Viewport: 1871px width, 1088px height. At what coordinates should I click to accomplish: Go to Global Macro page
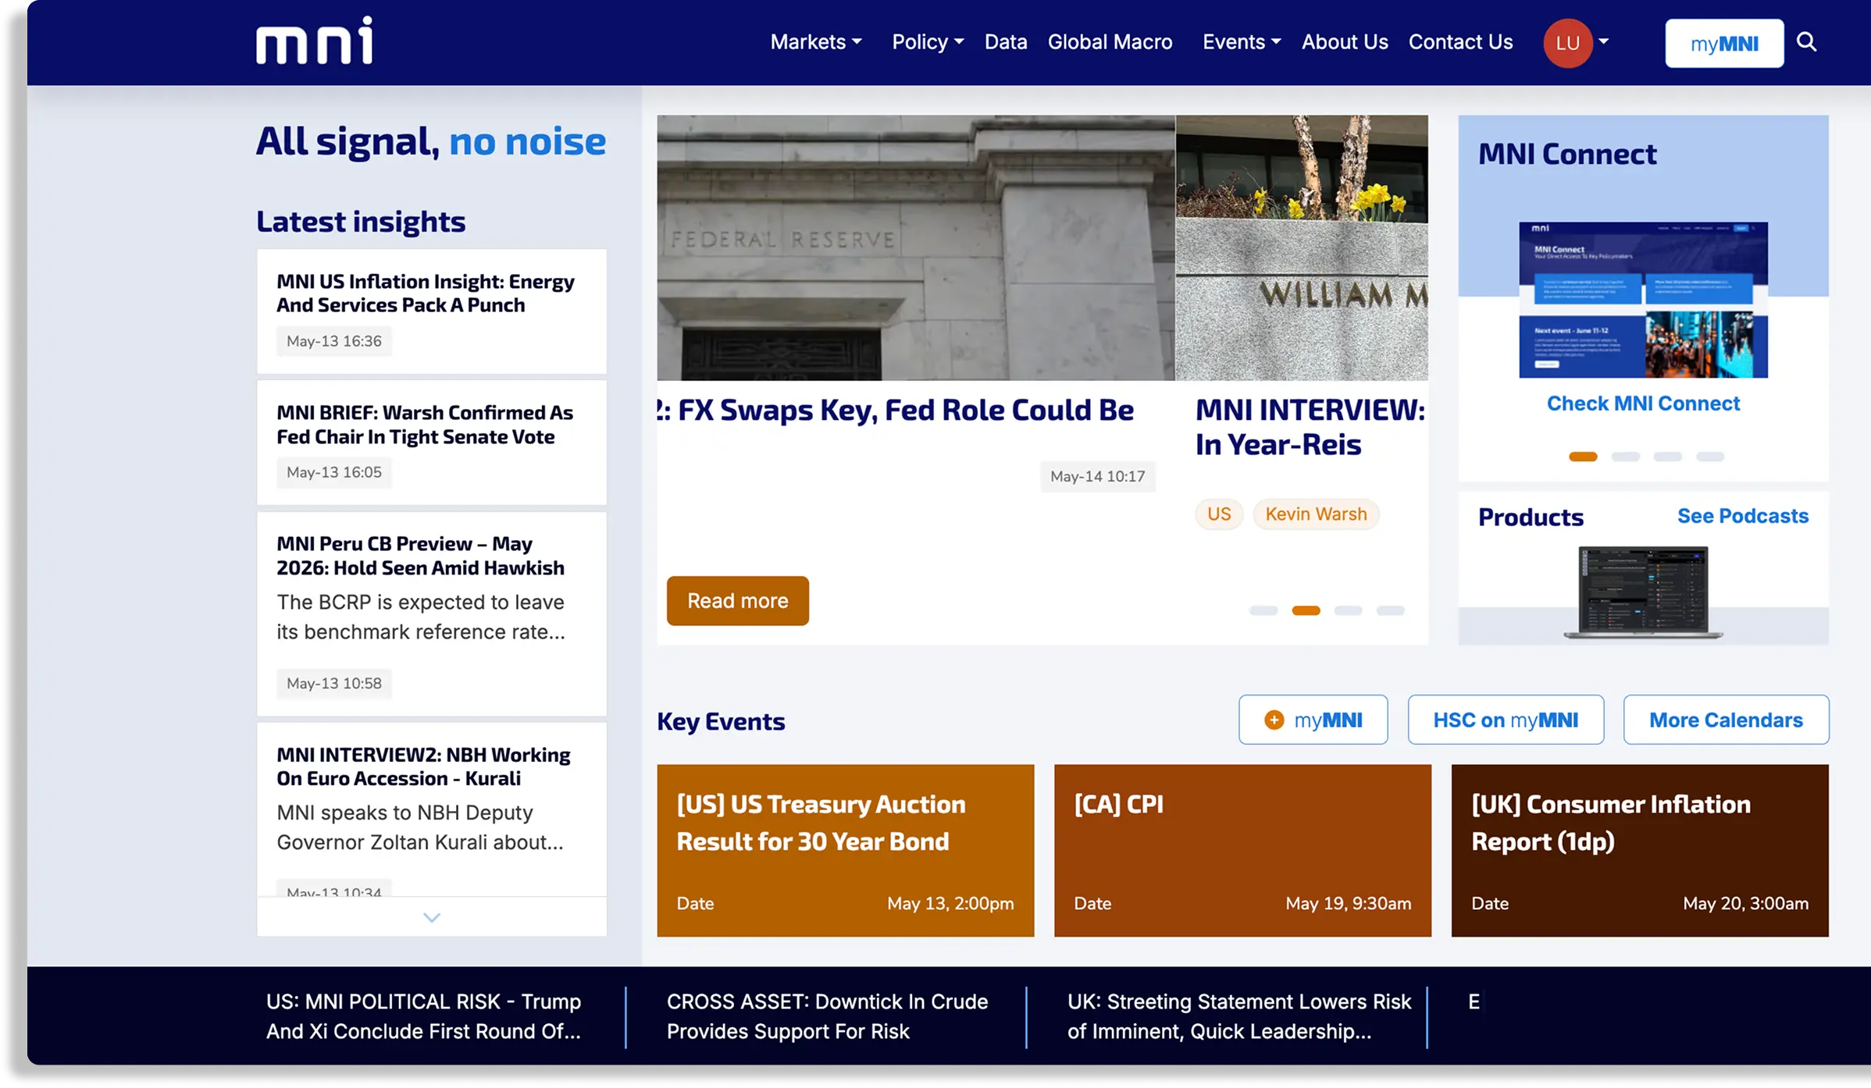(x=1110, y=41)
